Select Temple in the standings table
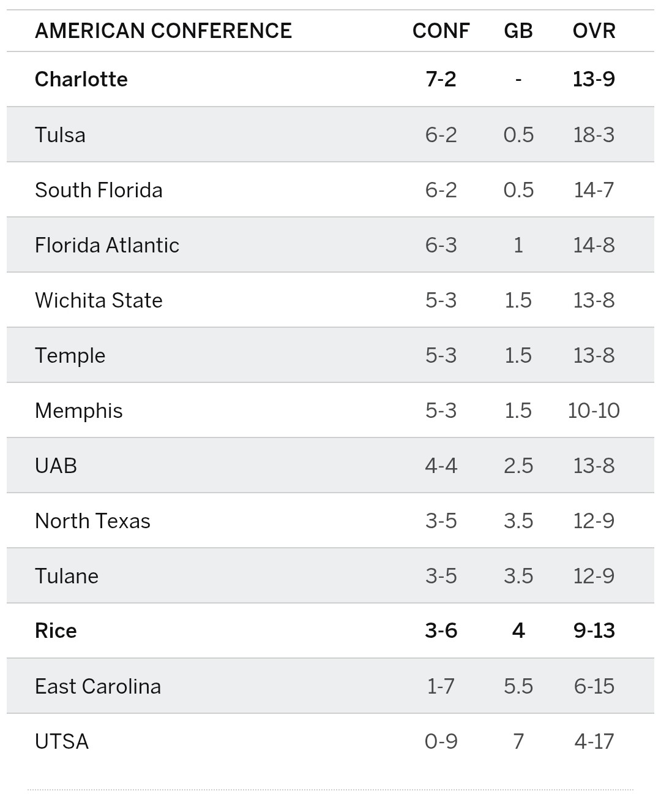The height and width of the screenshot is (799, 661). 70,355
